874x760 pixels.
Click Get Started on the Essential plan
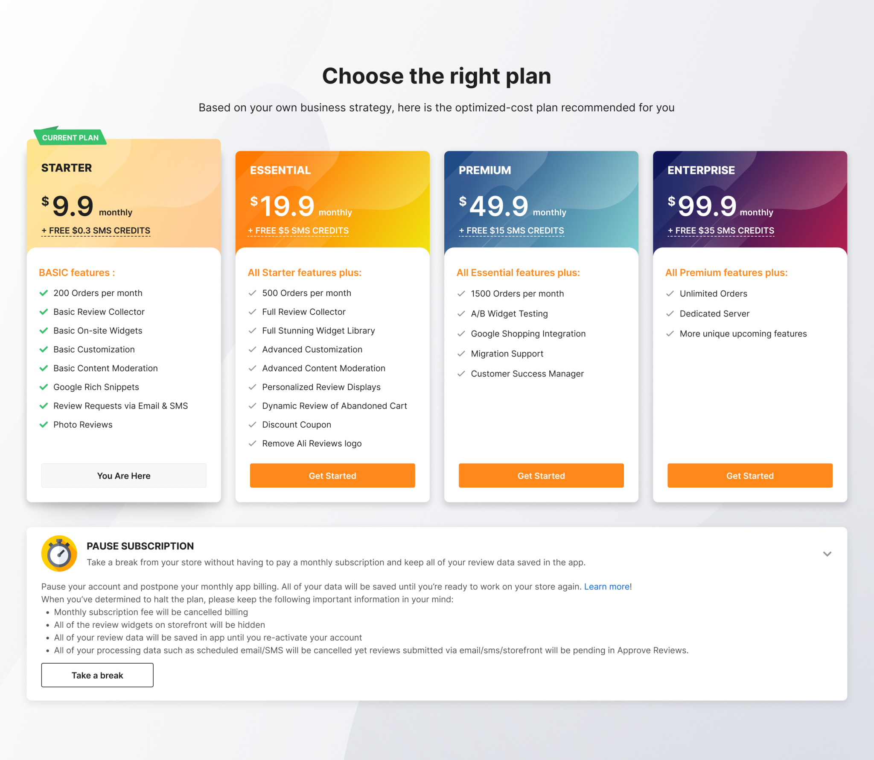point(332,476)
